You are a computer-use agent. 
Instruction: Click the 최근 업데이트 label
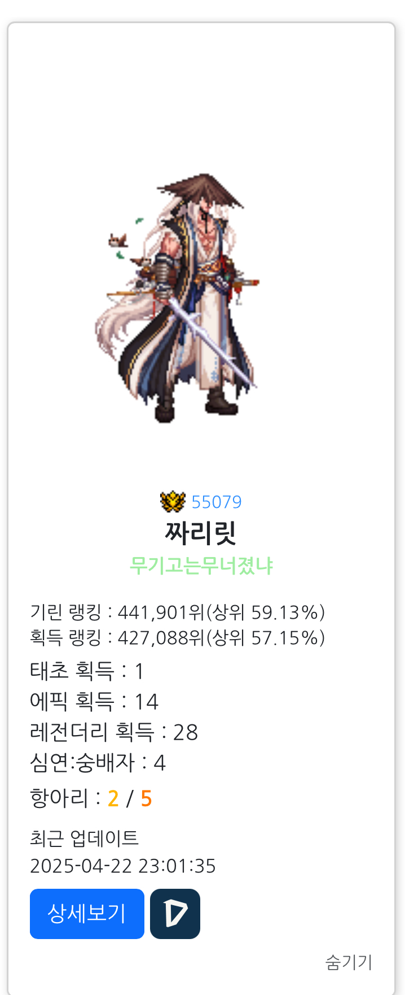(x=84, y=838)
